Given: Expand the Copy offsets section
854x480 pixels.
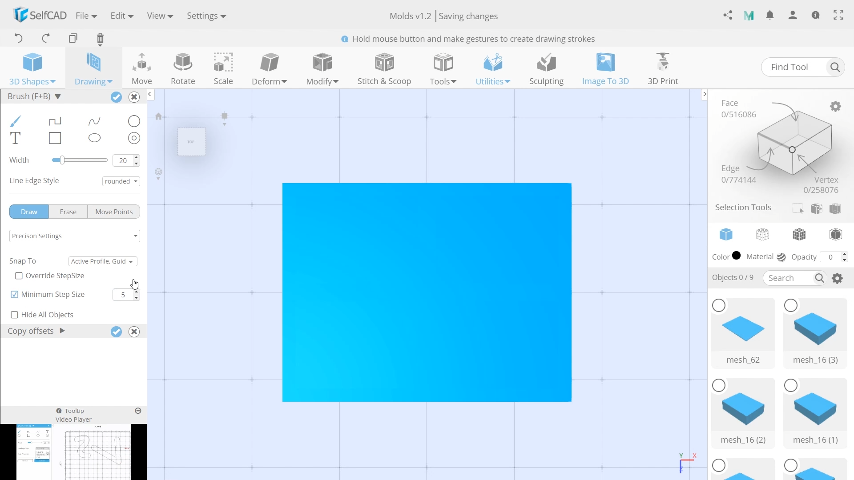Looking at the screenshot, I should pos(62,331).
